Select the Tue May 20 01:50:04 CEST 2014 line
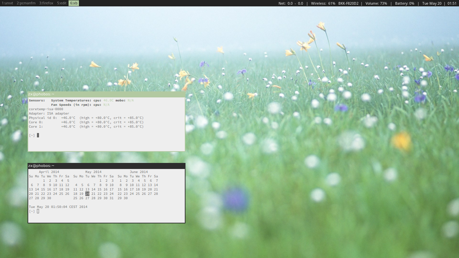Viewport: 459px width, 258px height. click(x=58, y=207)
